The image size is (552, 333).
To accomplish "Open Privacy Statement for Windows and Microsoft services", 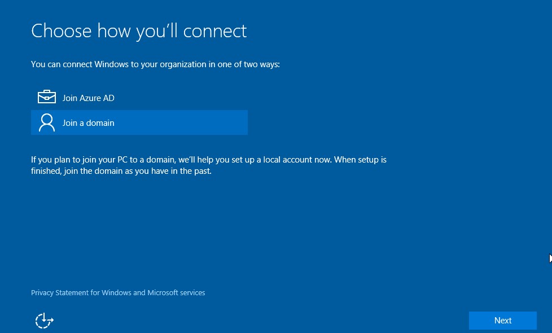I will tap(118, 292).
